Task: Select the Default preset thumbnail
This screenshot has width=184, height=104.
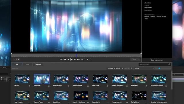Action: tap(22, 79)
